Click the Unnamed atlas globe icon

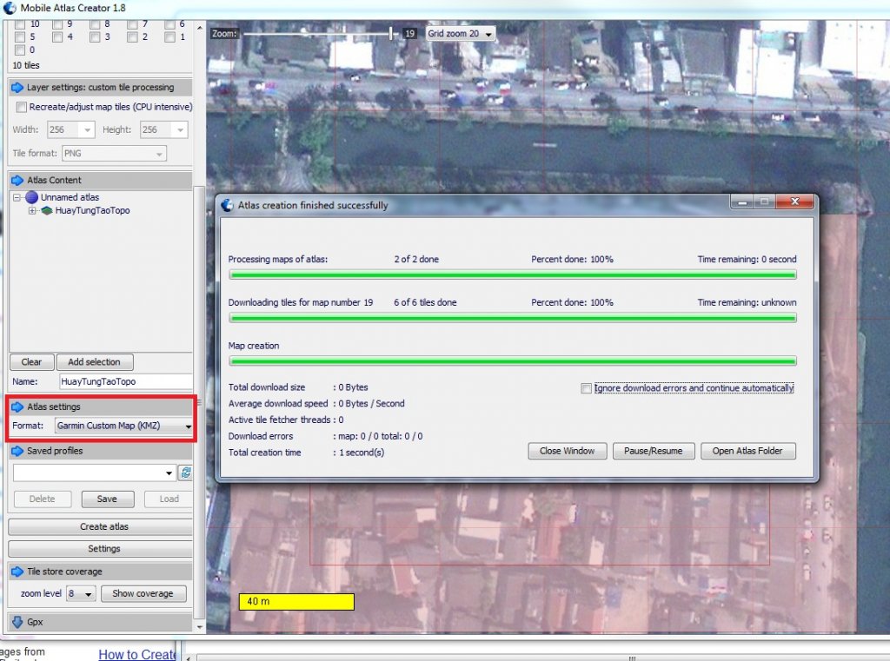(32, 197)
